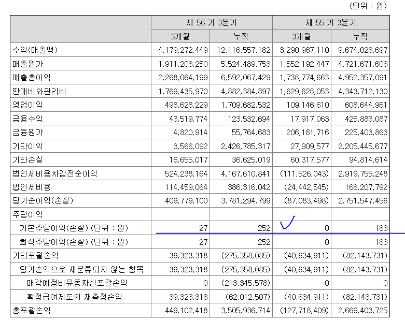
Task: Select the value 4,167,610,841
Action: 246,174
